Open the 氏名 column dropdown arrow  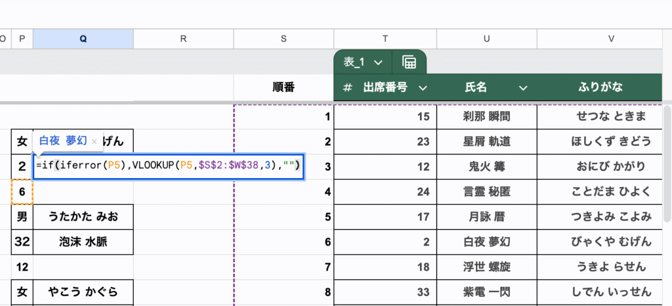point(523,88)
